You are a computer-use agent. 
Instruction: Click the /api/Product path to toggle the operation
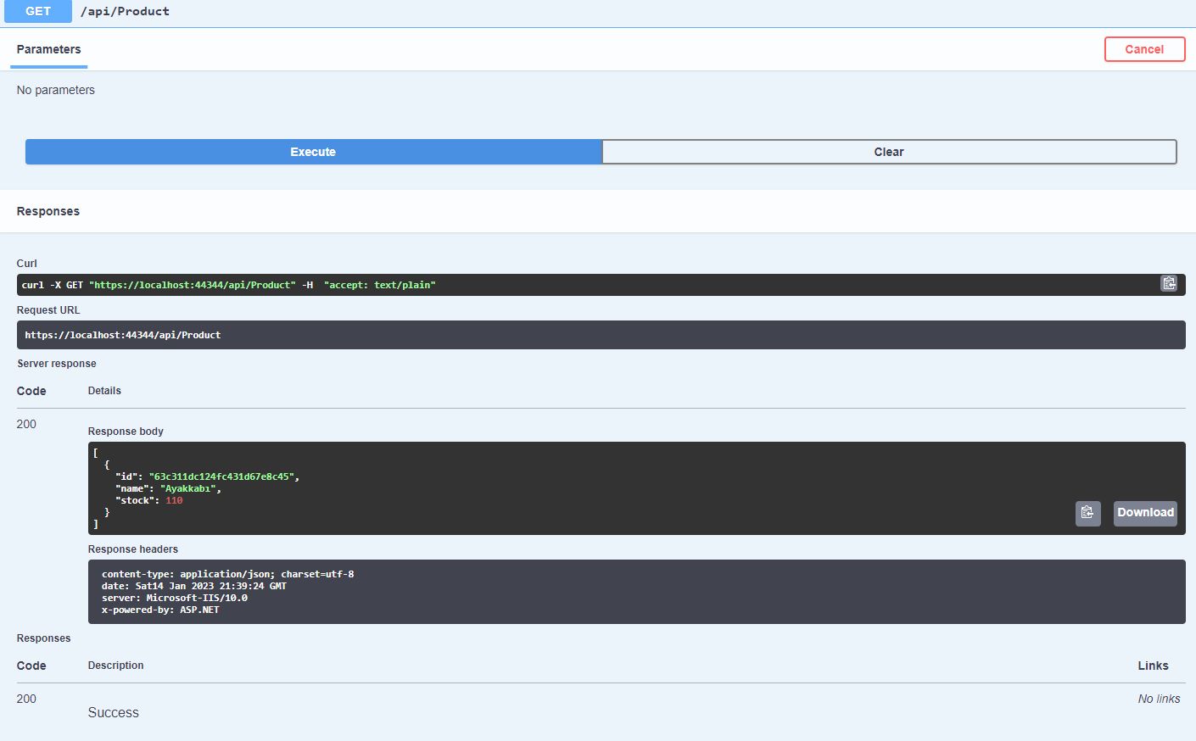126,11
